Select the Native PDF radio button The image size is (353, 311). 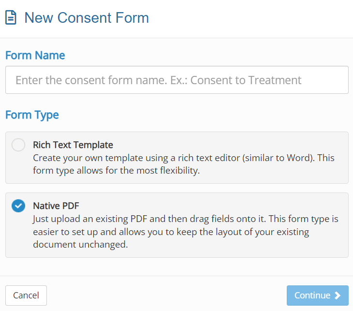[18, 206]
